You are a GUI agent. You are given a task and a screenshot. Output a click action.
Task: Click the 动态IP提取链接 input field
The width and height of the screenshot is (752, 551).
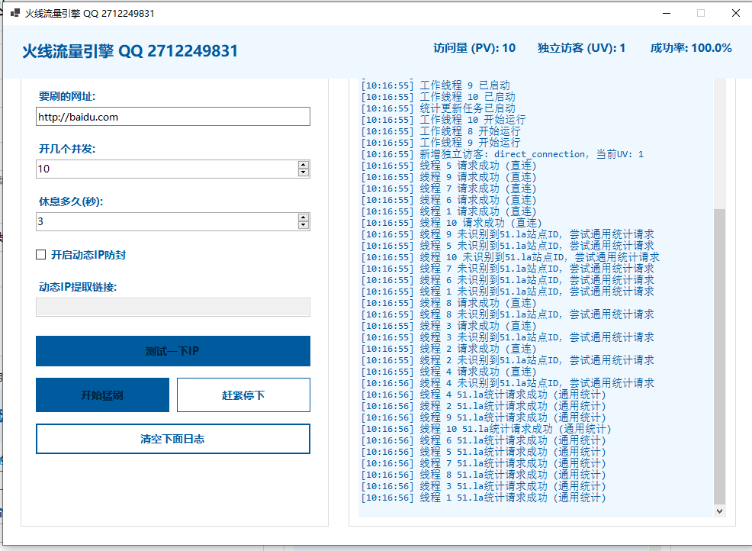click(x=173, y=308)
